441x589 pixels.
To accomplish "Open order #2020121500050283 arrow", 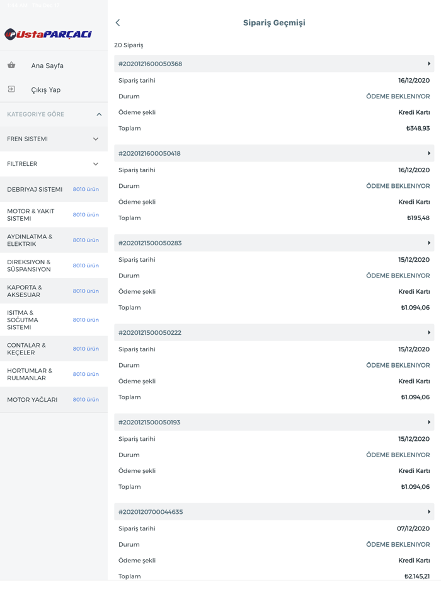I will 429,243.
